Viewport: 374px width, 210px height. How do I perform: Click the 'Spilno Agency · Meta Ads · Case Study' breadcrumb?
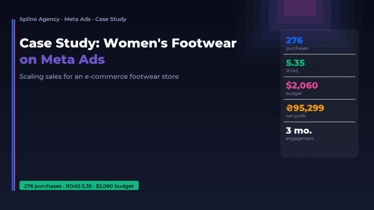coord(73,19)
